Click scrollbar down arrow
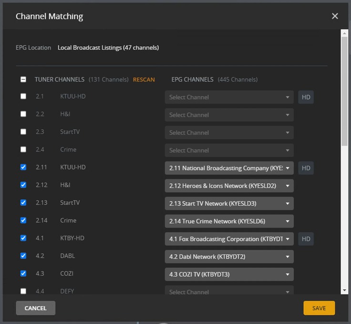The height and width of the screenshot is (324, 351). [x=344, y=290]
